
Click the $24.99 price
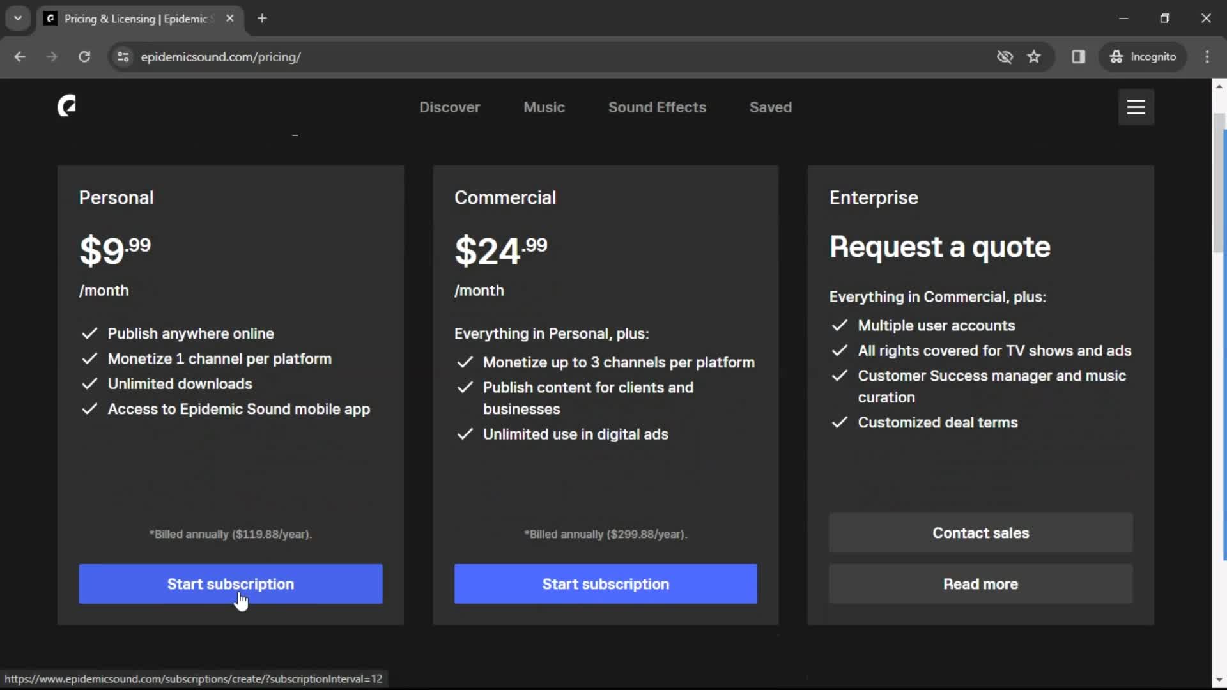[x=501, y=250]
